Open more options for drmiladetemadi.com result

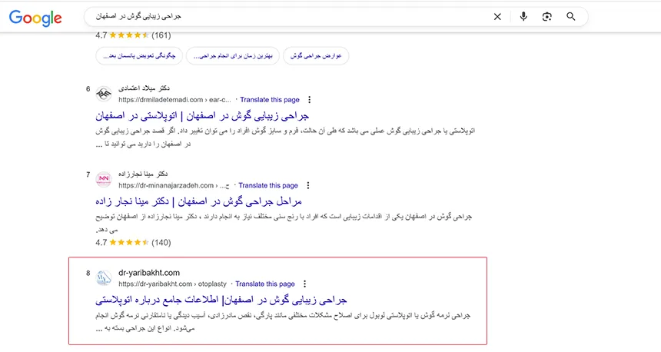coord(309,100)
